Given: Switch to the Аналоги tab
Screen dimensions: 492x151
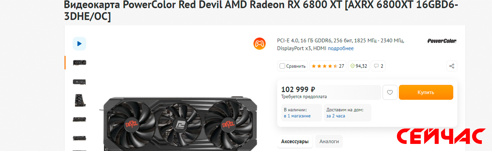Looking at the screenshot, I should [329, 141].
